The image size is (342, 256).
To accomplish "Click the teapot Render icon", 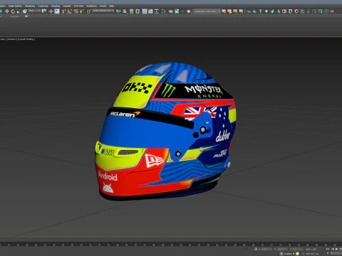I will coord(189,11).
